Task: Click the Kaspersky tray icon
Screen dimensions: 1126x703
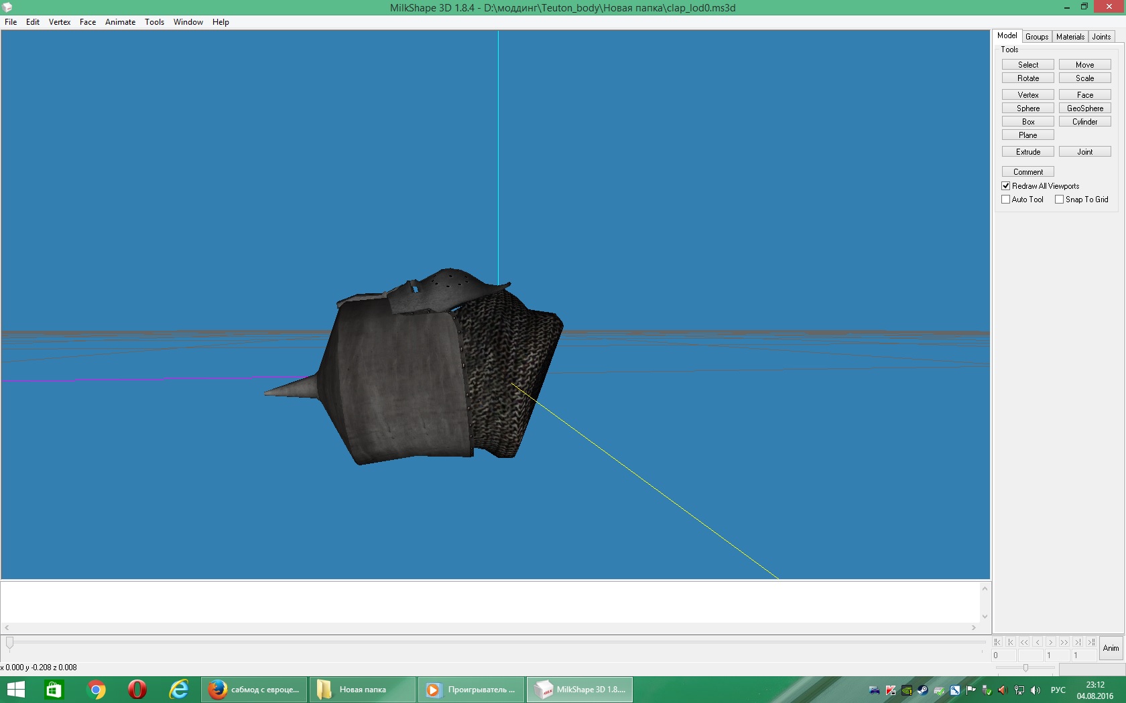Action: 890,690
